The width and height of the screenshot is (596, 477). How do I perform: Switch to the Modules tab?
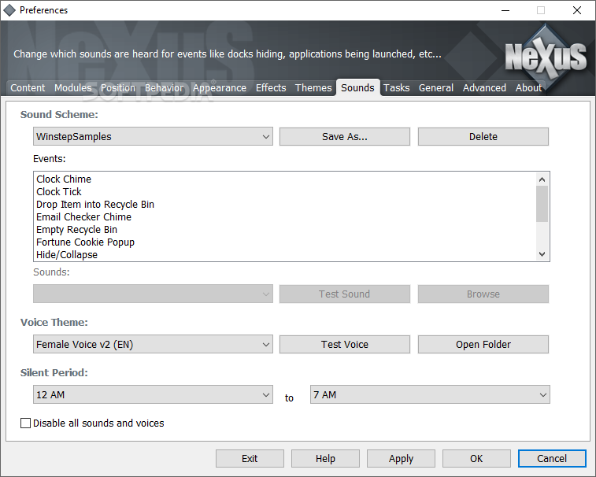(72, 88)
